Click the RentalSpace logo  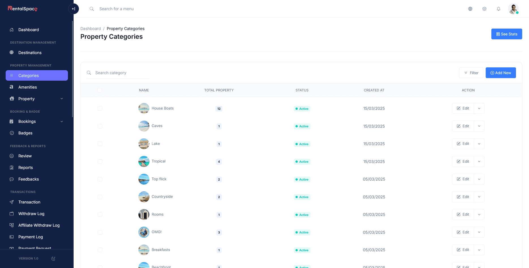click(x=23, y=9)
